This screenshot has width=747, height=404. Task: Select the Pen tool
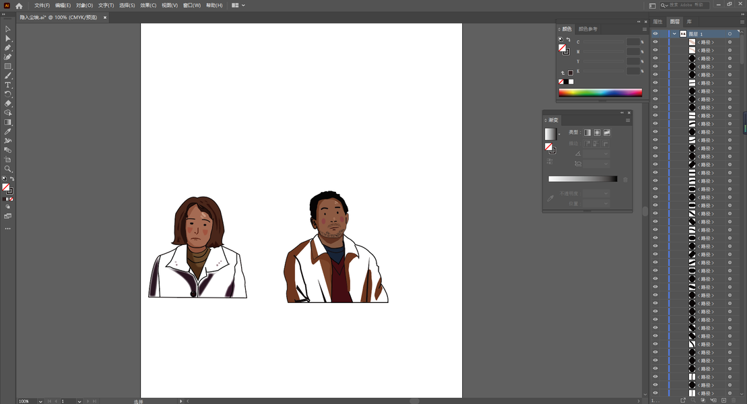coord(7,48)
